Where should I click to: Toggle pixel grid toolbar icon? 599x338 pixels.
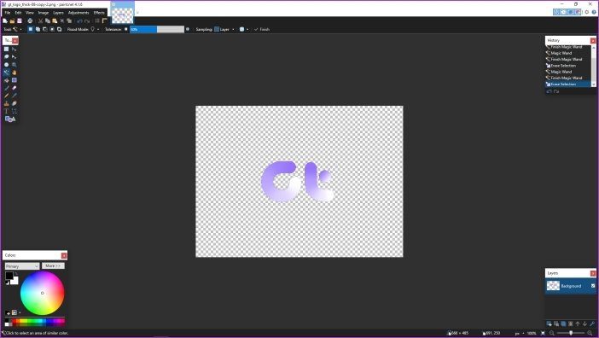point(97,21)
